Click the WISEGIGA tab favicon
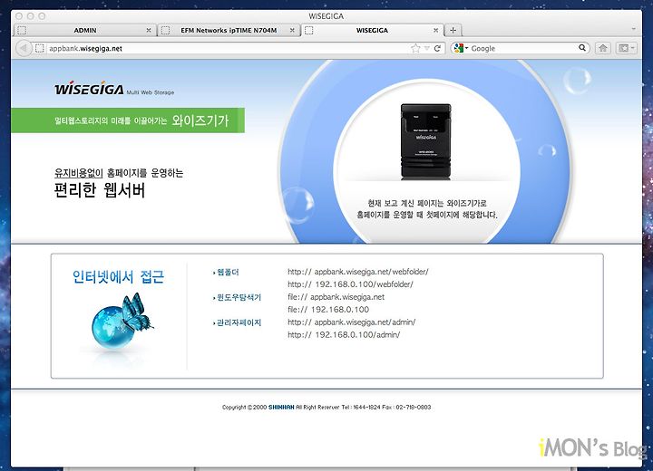Screen dimensions: 653x471 [309, 31]
